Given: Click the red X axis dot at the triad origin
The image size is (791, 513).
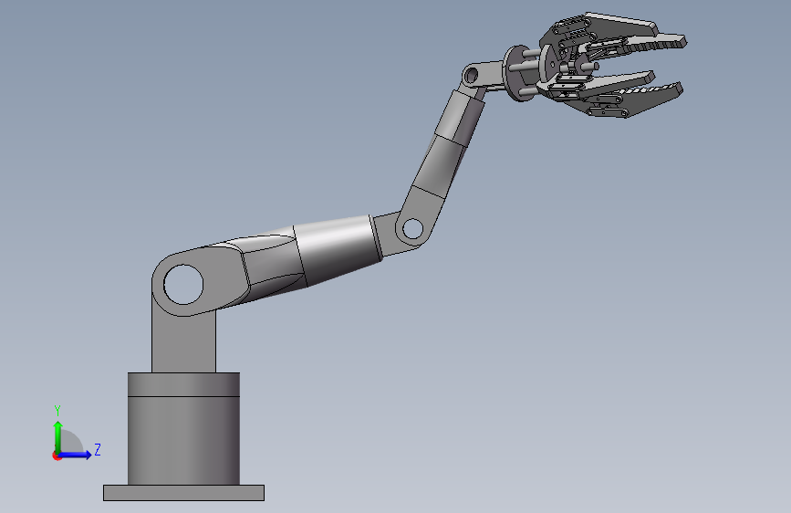Looking at the screenshot, I should pyautogui.click(x=57, y=455).
